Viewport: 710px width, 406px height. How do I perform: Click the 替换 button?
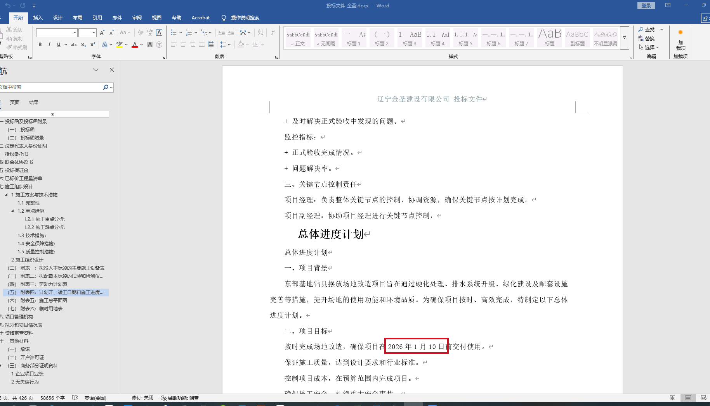coord(646,38)
